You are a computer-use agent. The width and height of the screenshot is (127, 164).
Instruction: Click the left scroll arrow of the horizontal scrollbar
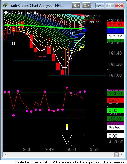coord(5,154)
